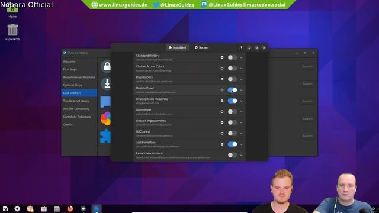Open settings gear for Custom Accent Colors
The height and width of the screenshot is (213, 379).
pyautogui.click(x=222, y=69)
